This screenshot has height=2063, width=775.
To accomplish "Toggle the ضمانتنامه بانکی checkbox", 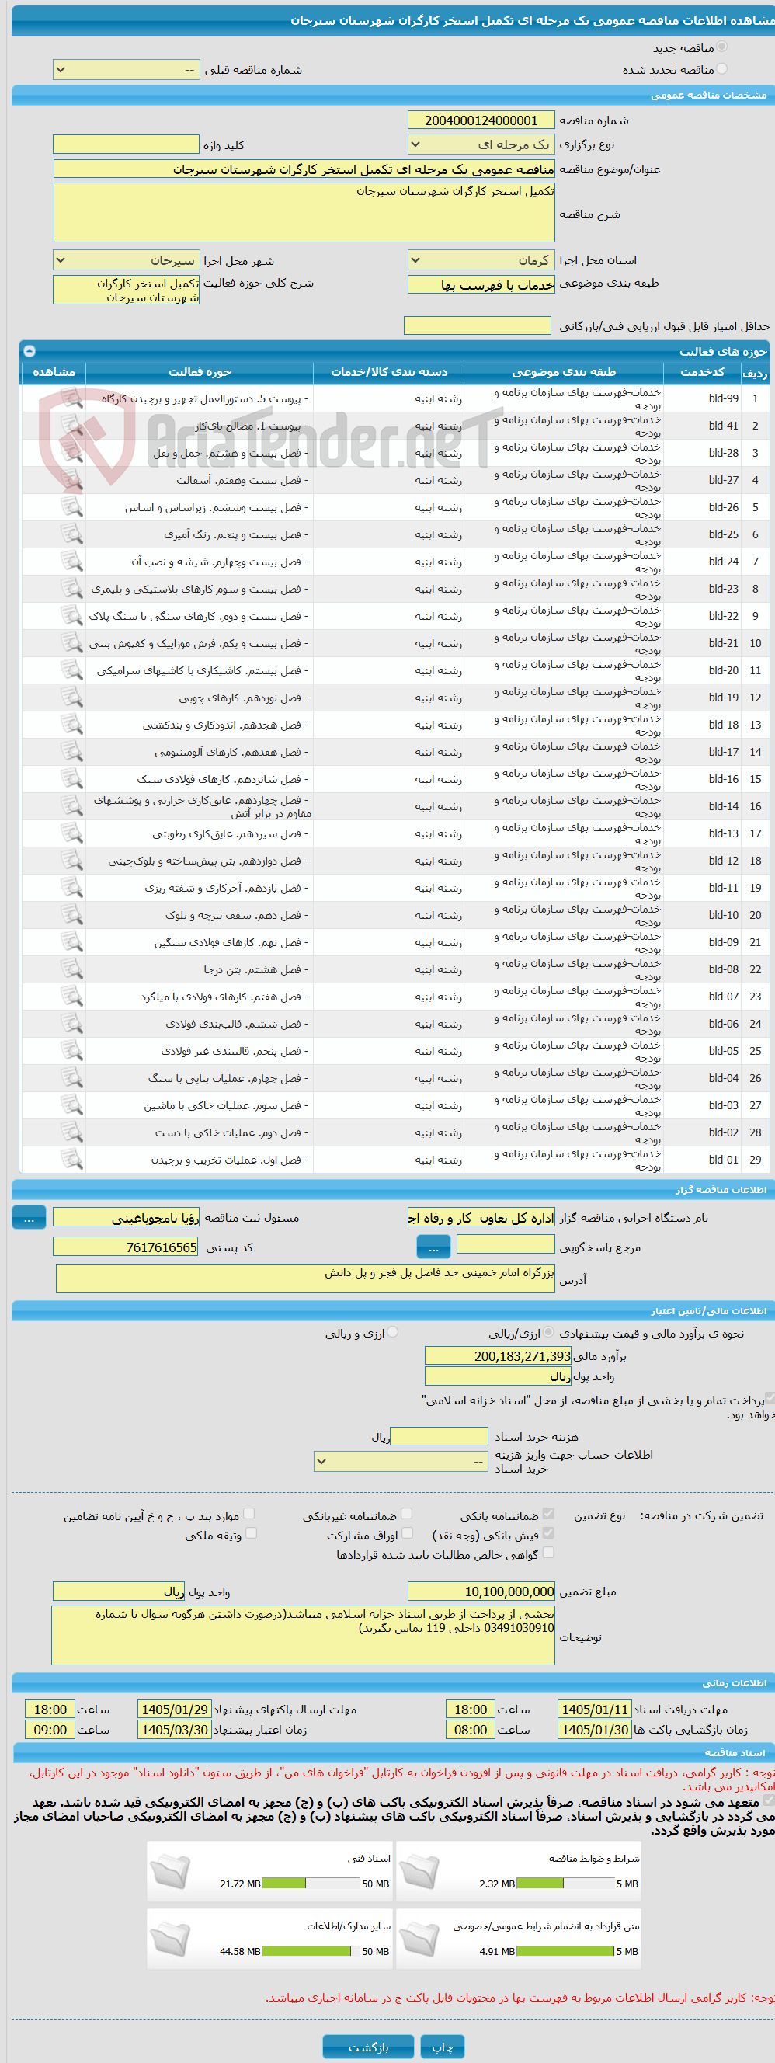I will coord(548,1514).
